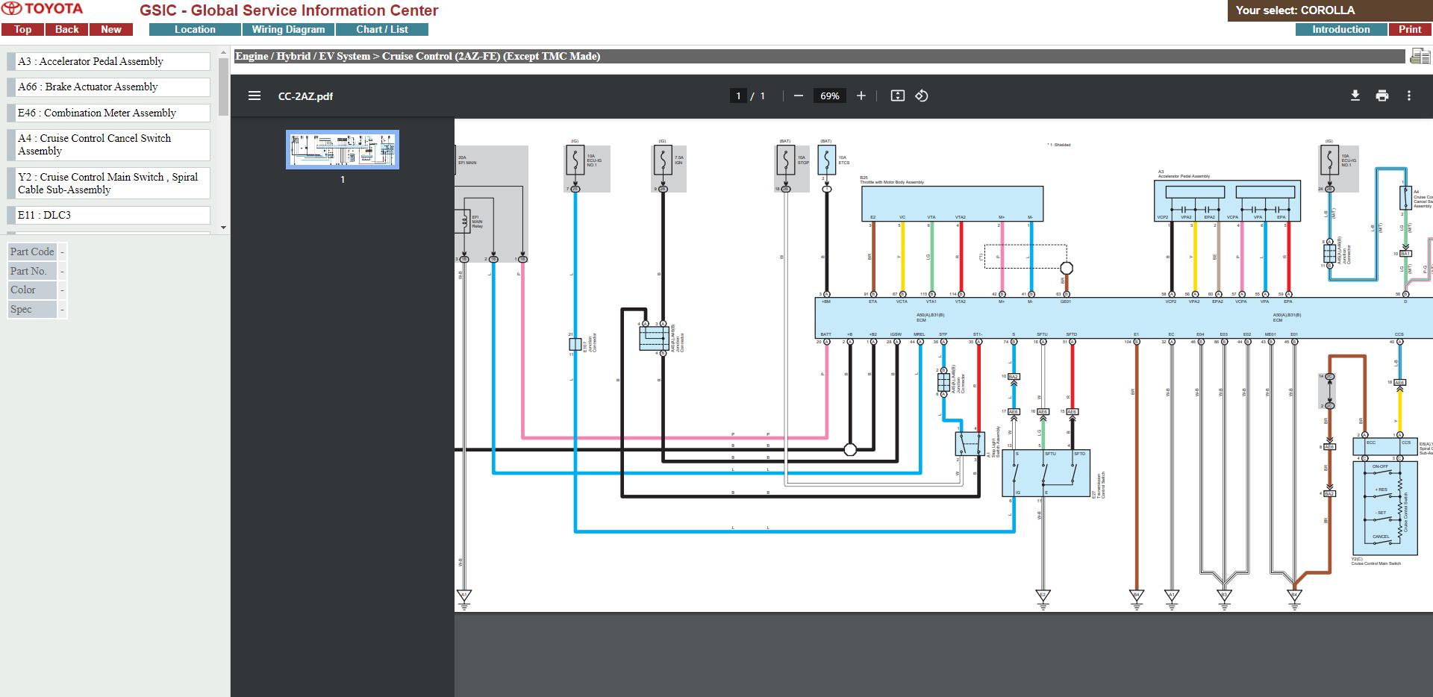Click the New button
The height and width of the screenshot is (697, 1433).
(x=111, y=30)
